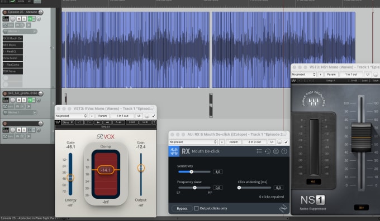Viewport: 380px width, 221px height.
Task: Click the Sensitivity slider handle
Action: tap(192, 171)
